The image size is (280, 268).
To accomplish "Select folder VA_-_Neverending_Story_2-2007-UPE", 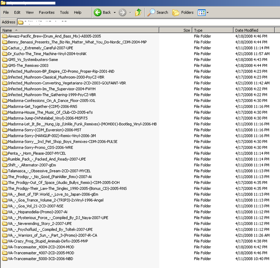I will (x=40, y=224).
